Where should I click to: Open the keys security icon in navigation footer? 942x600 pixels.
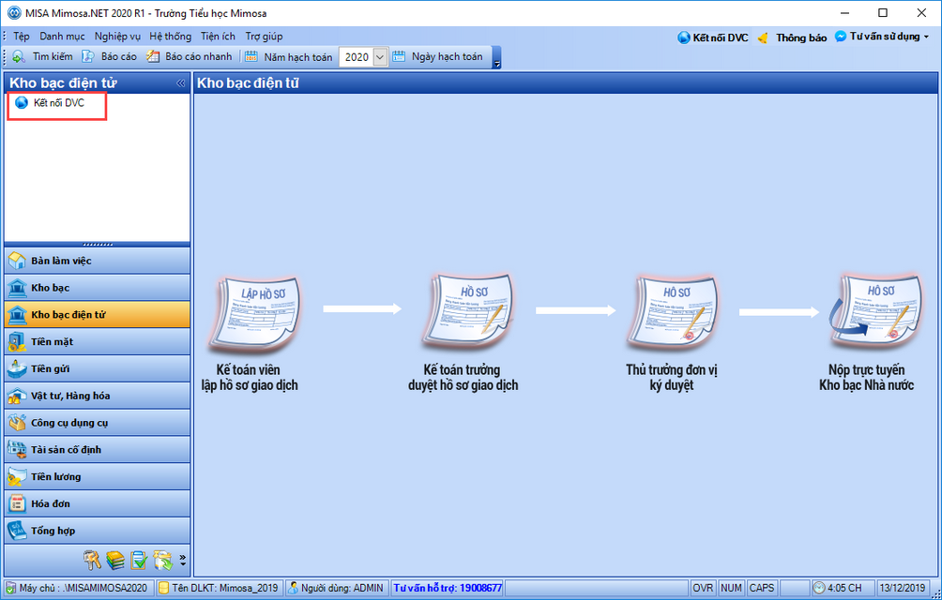(x=92, y=560)
